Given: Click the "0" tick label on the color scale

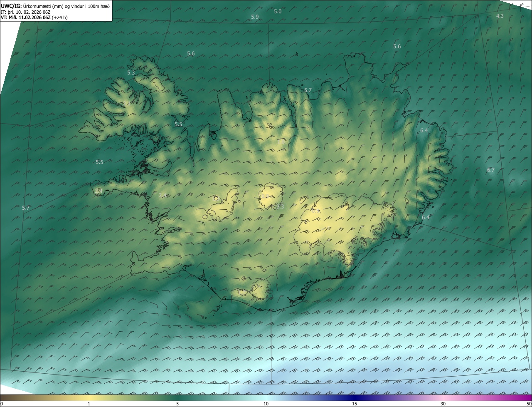Looking at the screenshot, I should (x=2, y=404).
